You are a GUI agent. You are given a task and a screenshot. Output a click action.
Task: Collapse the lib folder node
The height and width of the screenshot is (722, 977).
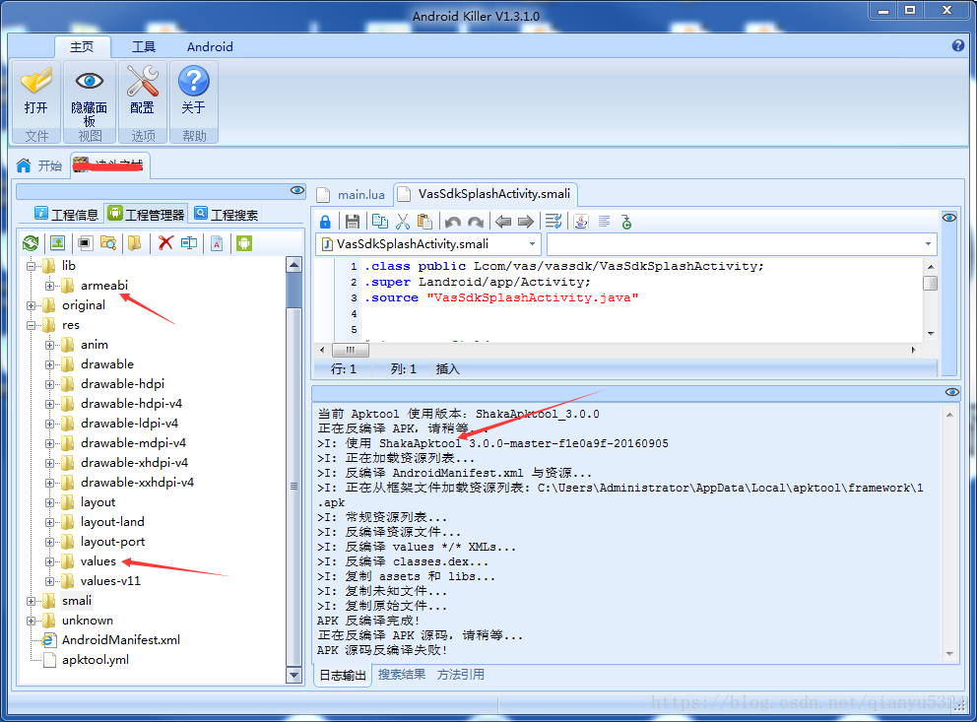pos(31,266)
